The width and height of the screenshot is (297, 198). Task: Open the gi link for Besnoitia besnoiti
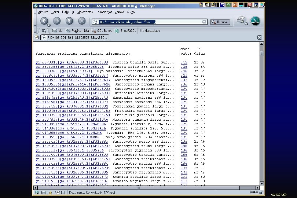pyautogui.click(x=73, y=93)
